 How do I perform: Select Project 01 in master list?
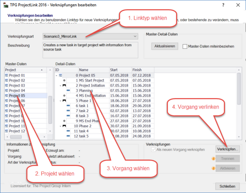click(17, 75)
